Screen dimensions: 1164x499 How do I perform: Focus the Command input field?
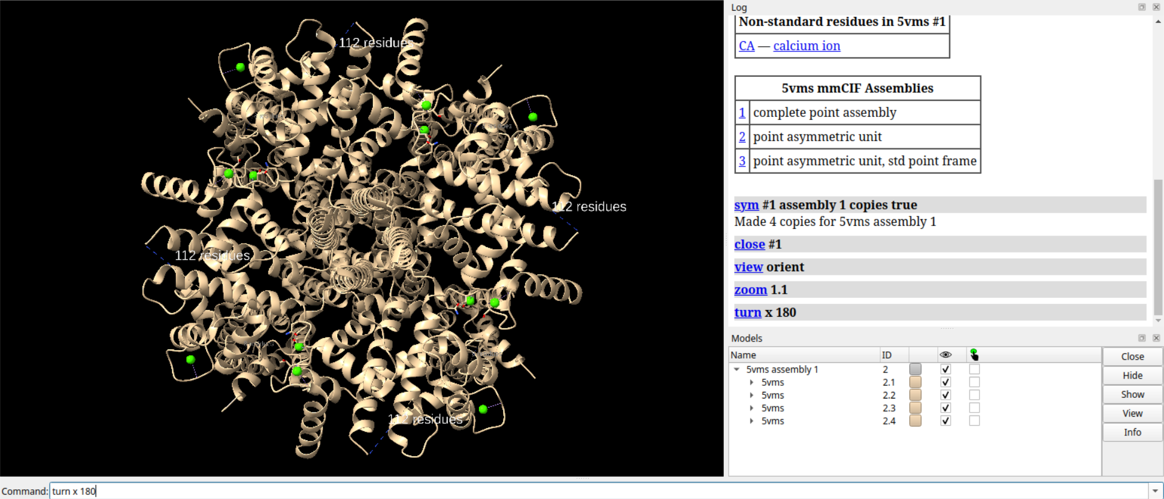(599, 491)
